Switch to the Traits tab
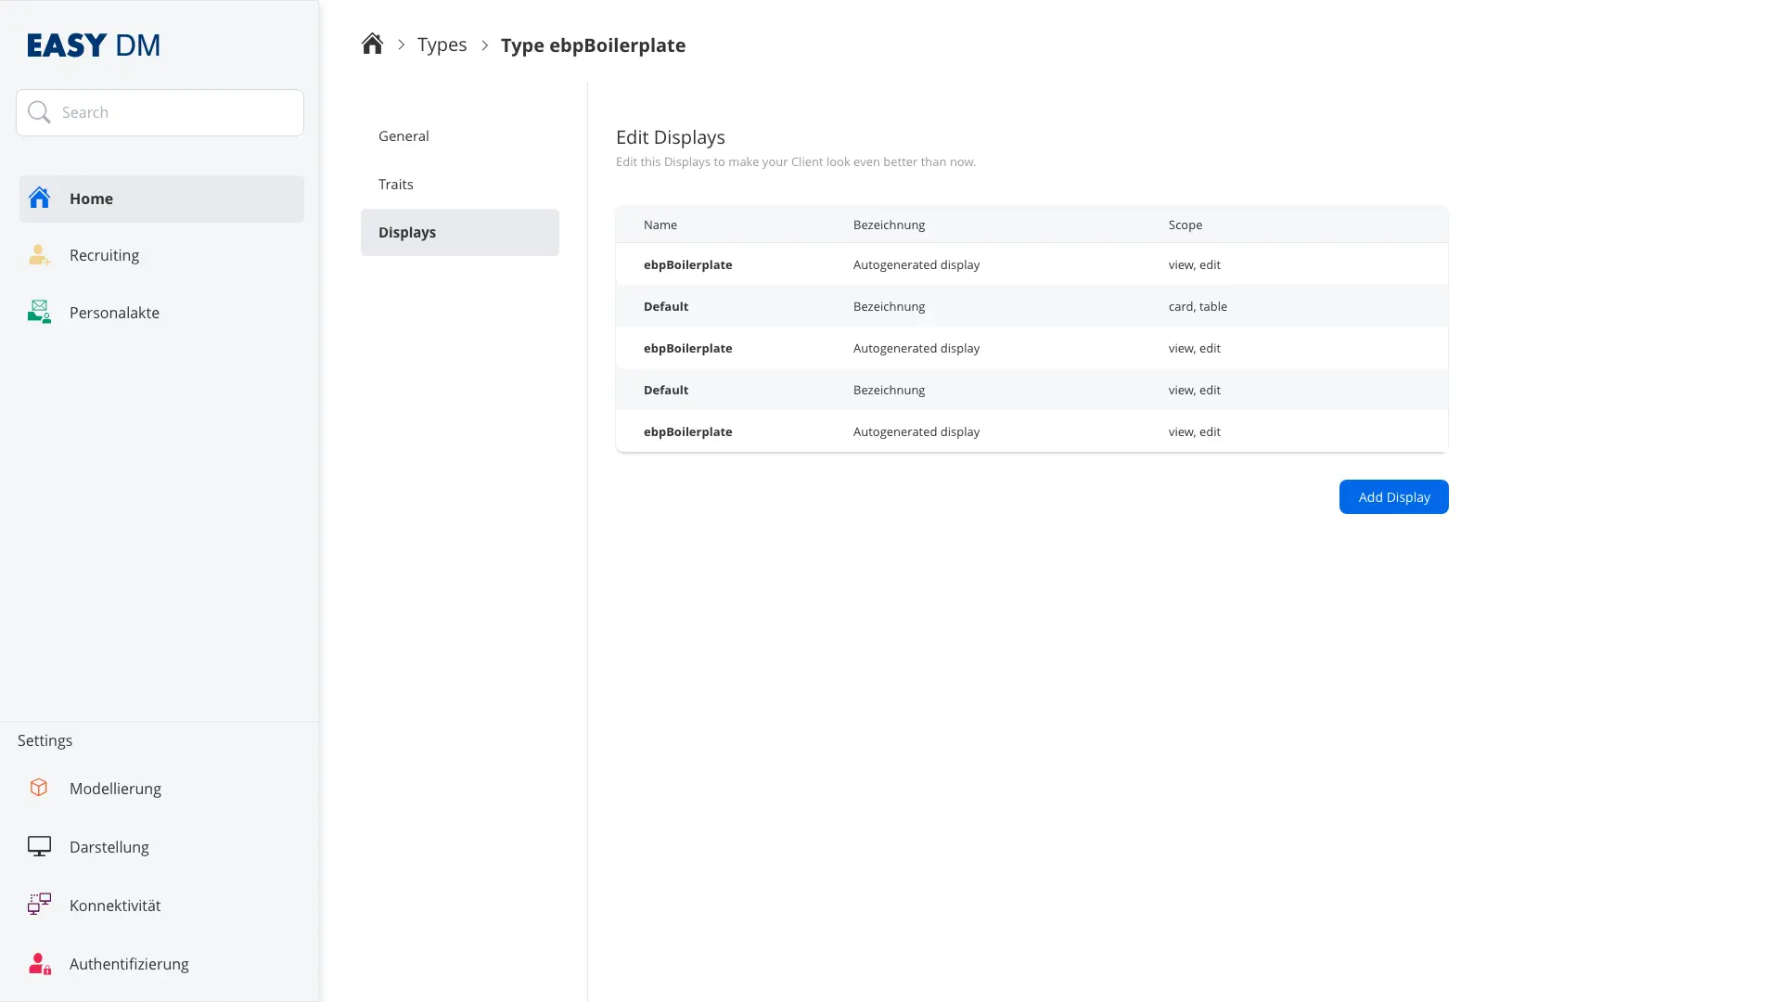Viewport: 1781px width, 1002px height. (x=396, y=184)
